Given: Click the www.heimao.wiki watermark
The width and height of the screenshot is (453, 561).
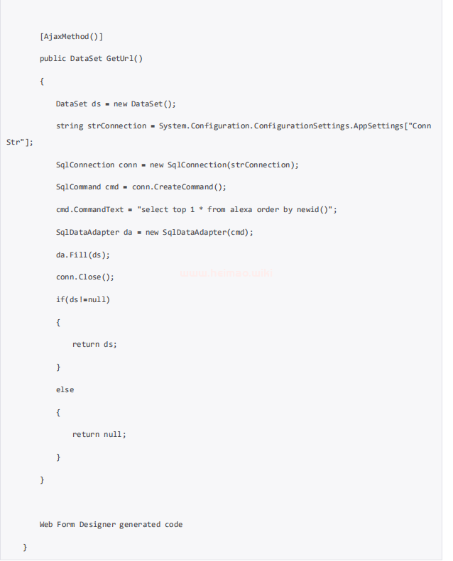Looking at the screenshot, I should [226, 273].
